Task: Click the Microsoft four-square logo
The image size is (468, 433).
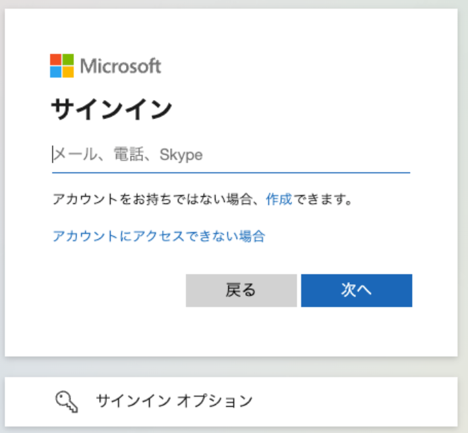Action: pos(62,66)
